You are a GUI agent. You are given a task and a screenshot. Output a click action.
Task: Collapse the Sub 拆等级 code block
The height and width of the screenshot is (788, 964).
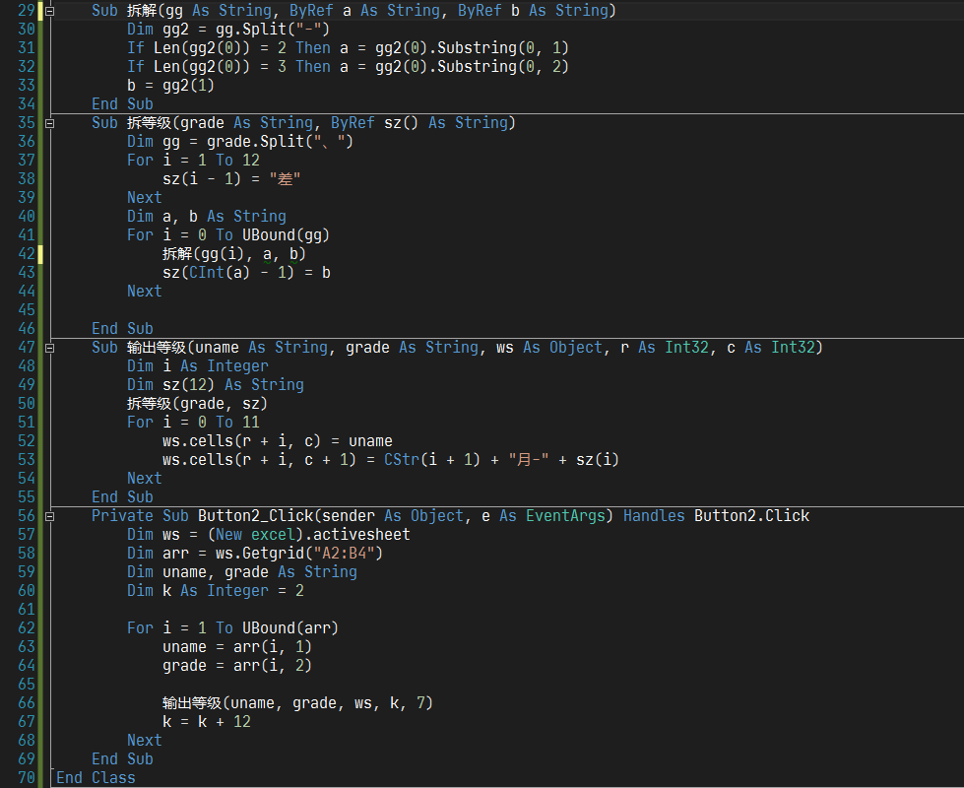click(x=50, y=124)
